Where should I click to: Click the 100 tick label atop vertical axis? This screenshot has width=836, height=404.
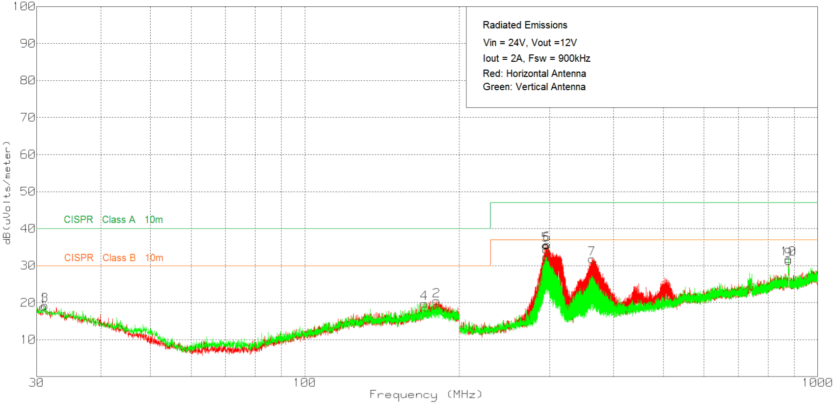24,6
